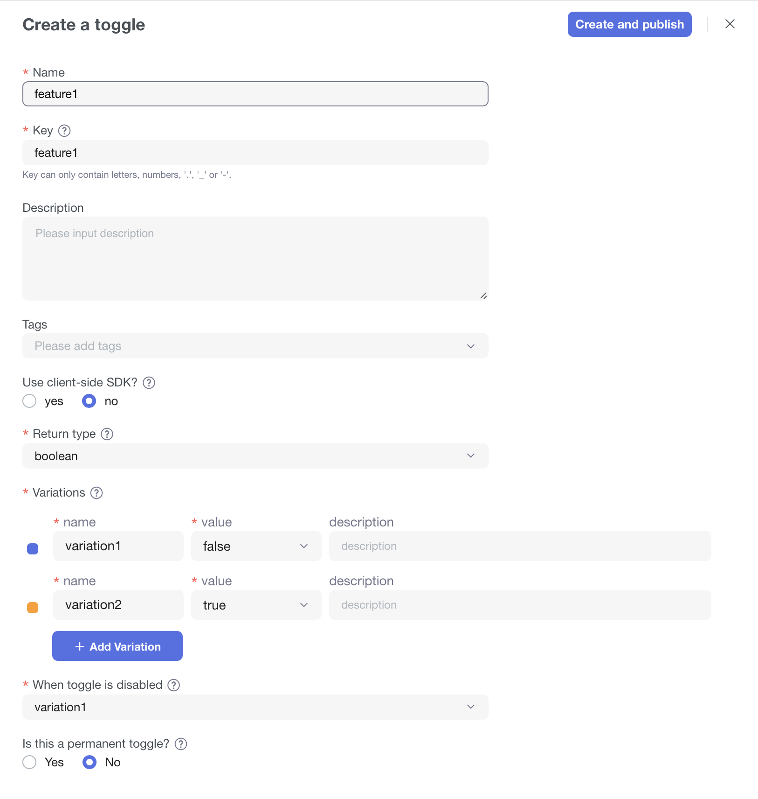Open the Tags dropdown
Viewport: 758px width, 799px height.
(x=255, y=346)
